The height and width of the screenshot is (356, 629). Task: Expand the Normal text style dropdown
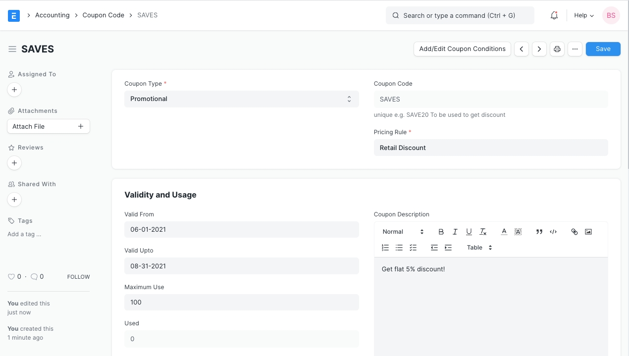(x=403, y=232)
